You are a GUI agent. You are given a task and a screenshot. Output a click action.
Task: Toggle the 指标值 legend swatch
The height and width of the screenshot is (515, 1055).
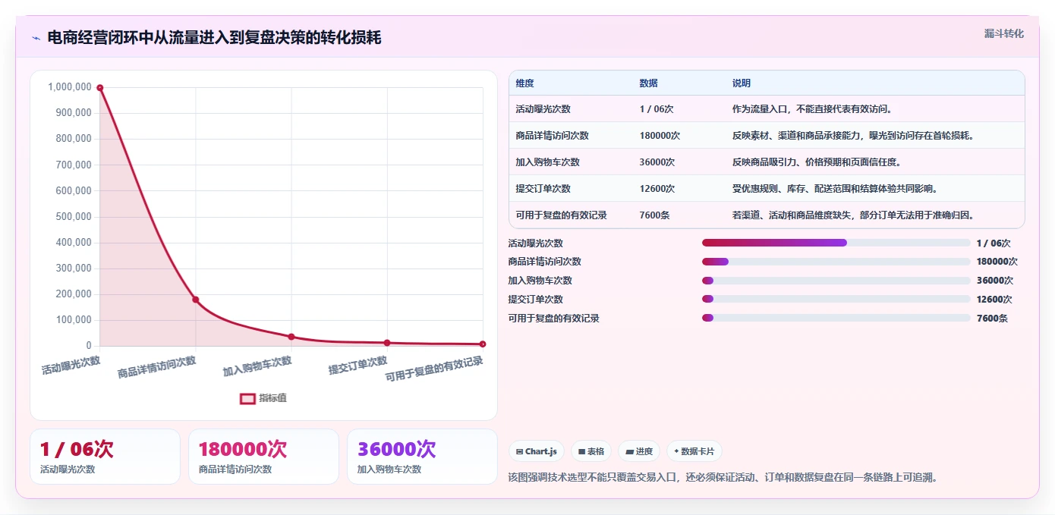point(247,398)
